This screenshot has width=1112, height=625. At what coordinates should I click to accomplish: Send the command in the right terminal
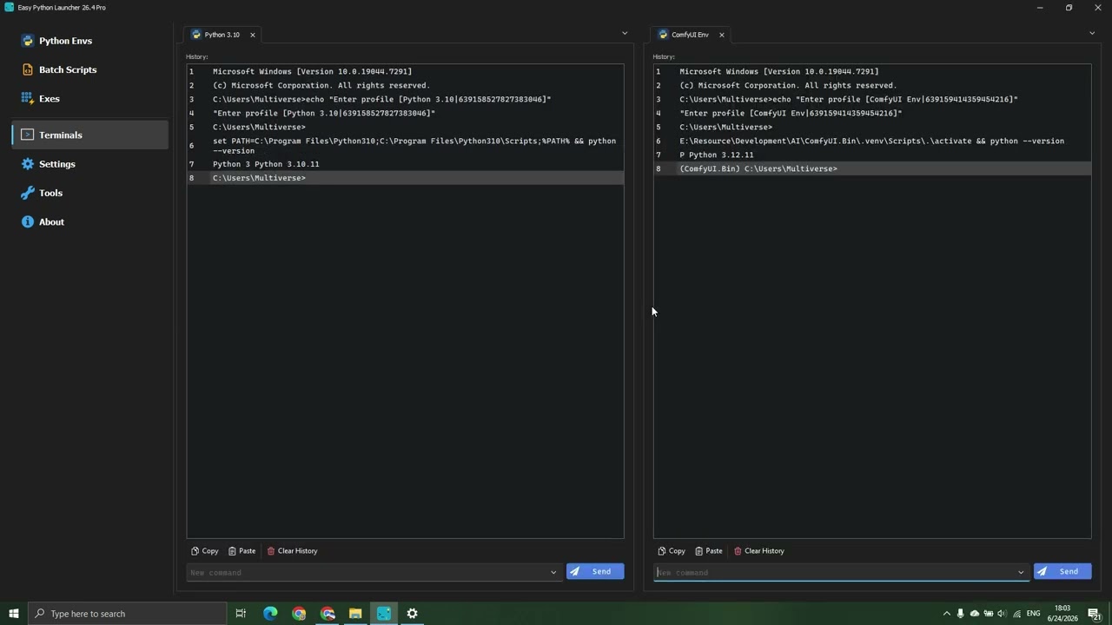click(x=1062, y=572)
